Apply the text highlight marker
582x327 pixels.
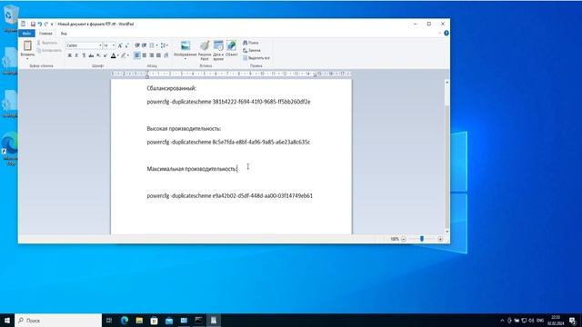[x=124, y=55]
